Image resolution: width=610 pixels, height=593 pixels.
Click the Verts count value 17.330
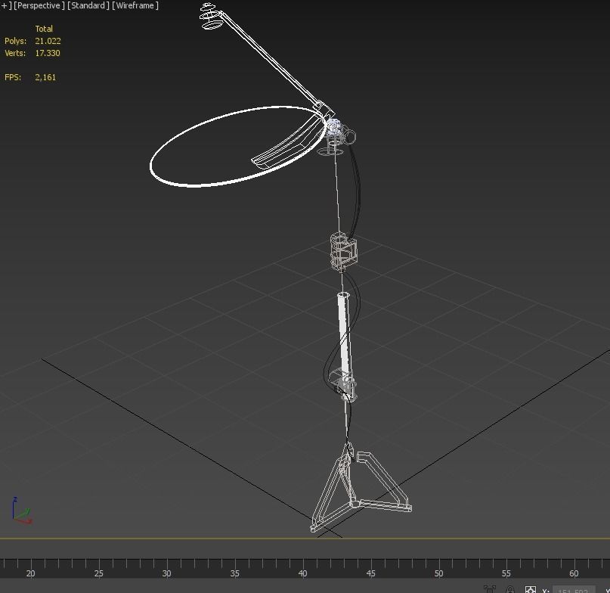[48, 53]
